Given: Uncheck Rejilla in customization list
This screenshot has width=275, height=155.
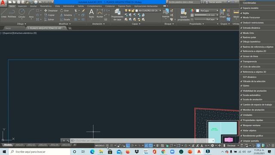Looking at the screenshot, I should 257,13.
